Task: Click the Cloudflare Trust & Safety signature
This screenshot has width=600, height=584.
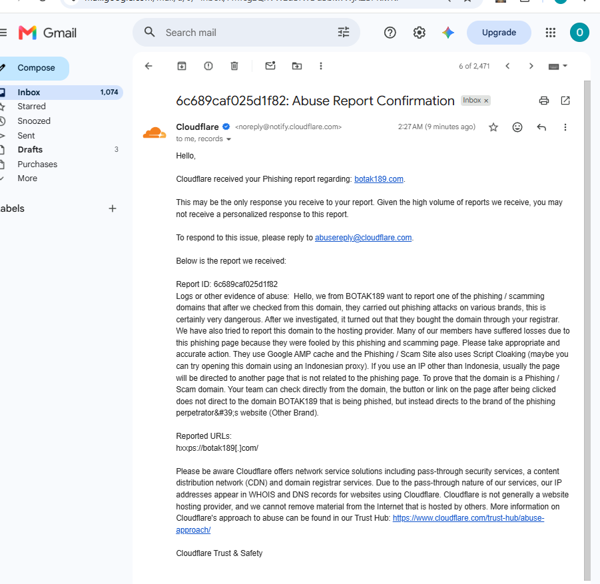Action: coord(219,553)
